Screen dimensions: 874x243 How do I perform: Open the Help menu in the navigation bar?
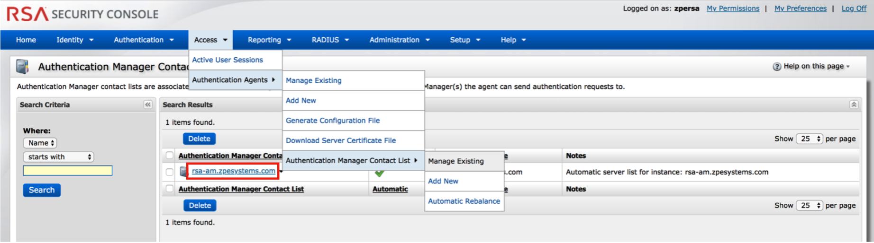[513, 40]
